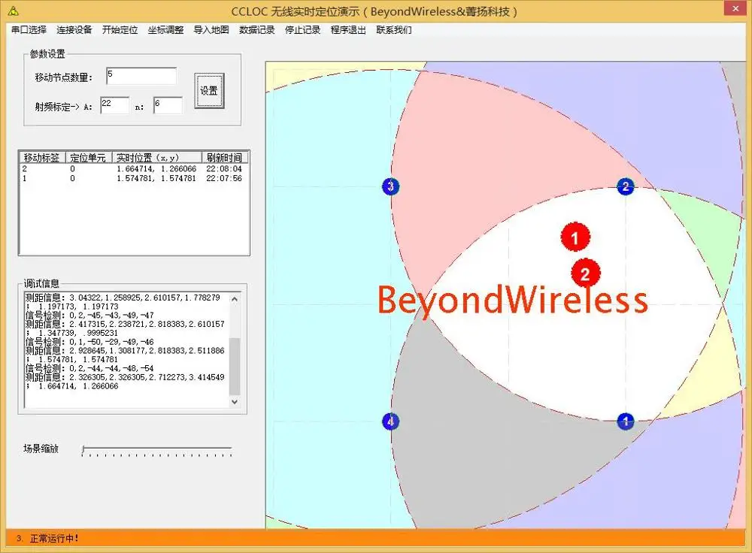The width and height of the screenshot is (752, 553).
Task: Click the debug log scrollbar thumb
Action: point(235,366)
